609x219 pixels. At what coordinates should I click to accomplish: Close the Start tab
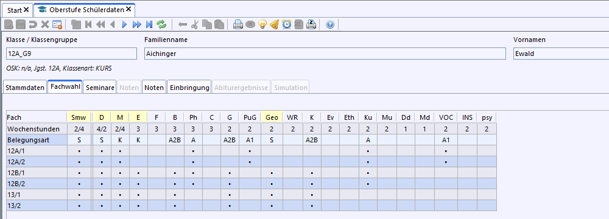click(x=26, y=9)
